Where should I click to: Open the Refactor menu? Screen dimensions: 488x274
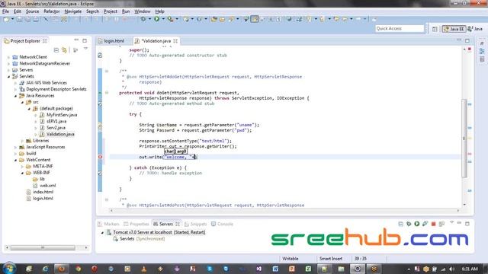[x=52, y=11]
